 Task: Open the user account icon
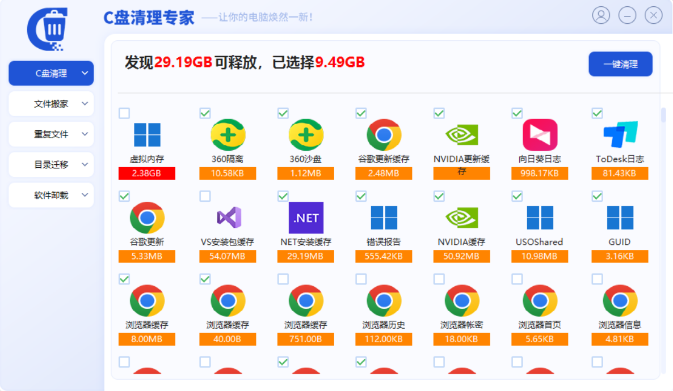coord(601,15)
